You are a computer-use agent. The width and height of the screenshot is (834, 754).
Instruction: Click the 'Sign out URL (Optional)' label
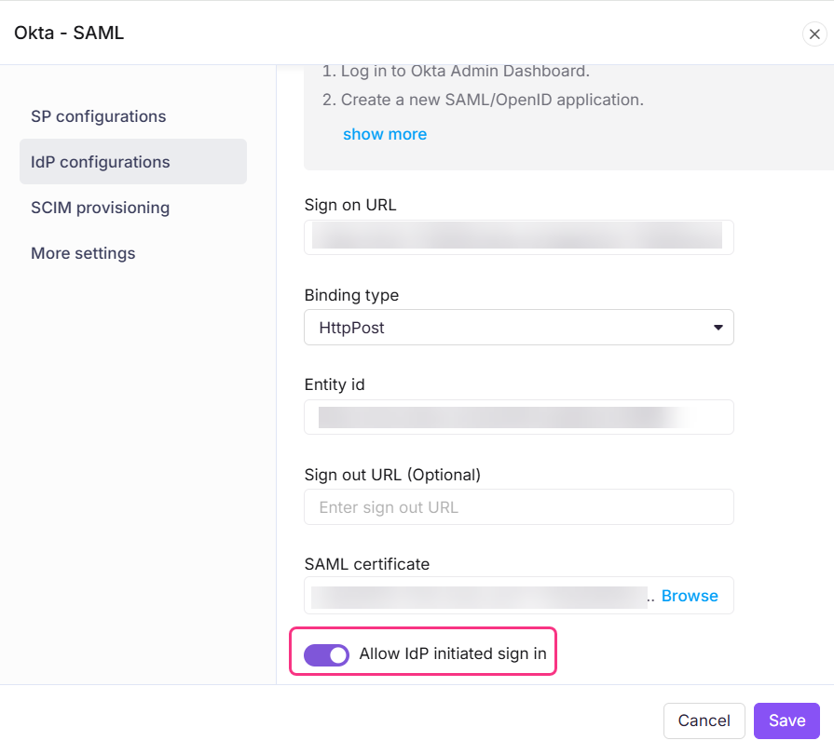(392, 475)
